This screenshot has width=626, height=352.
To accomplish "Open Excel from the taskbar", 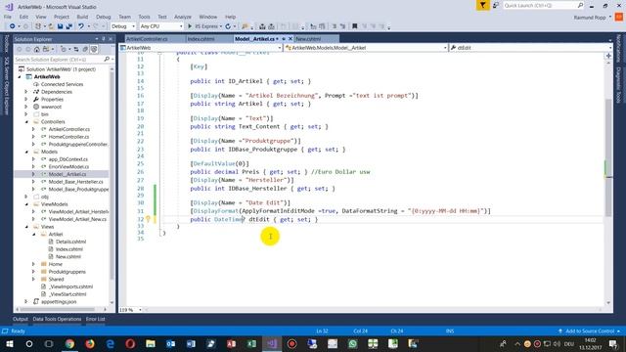I will [x=251, y=343].
